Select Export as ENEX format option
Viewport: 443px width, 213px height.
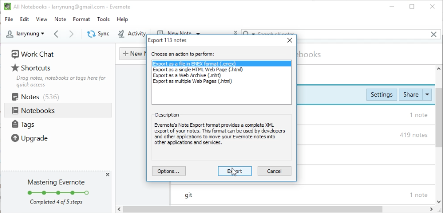tap(222, 64)
